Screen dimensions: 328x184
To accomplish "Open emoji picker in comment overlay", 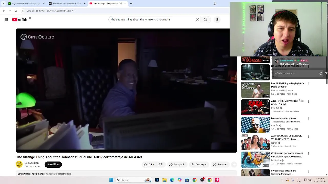I will [321, 73].
